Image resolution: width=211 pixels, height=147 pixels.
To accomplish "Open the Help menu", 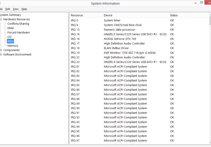I will 24,9.
